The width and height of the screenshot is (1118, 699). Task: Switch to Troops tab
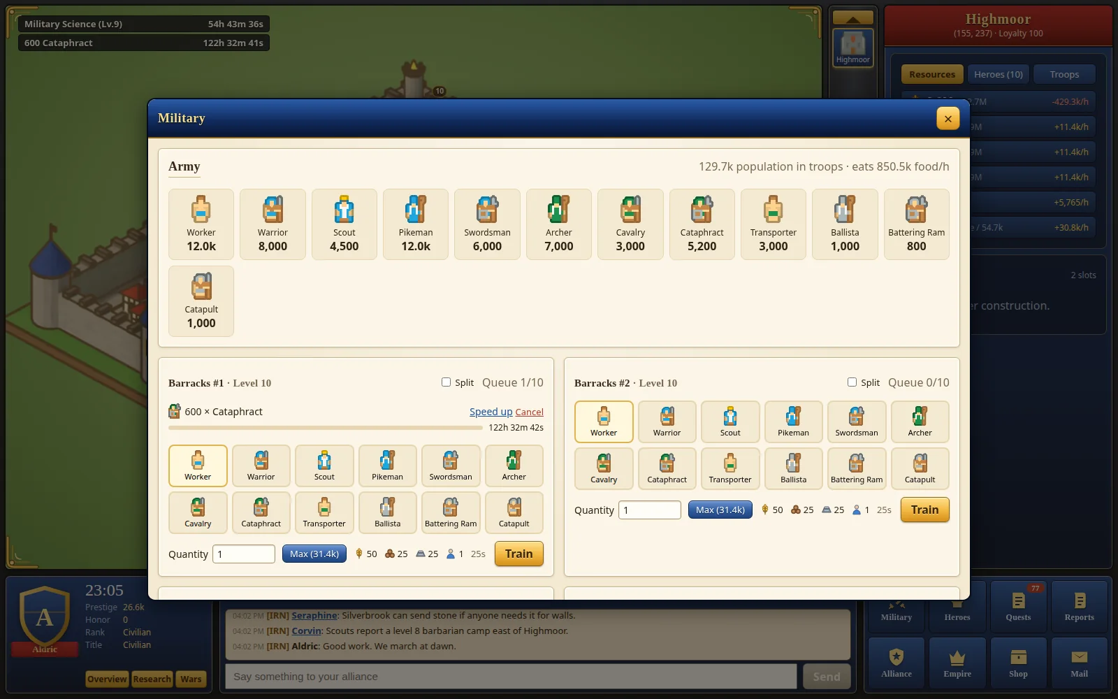[1064, 74]
